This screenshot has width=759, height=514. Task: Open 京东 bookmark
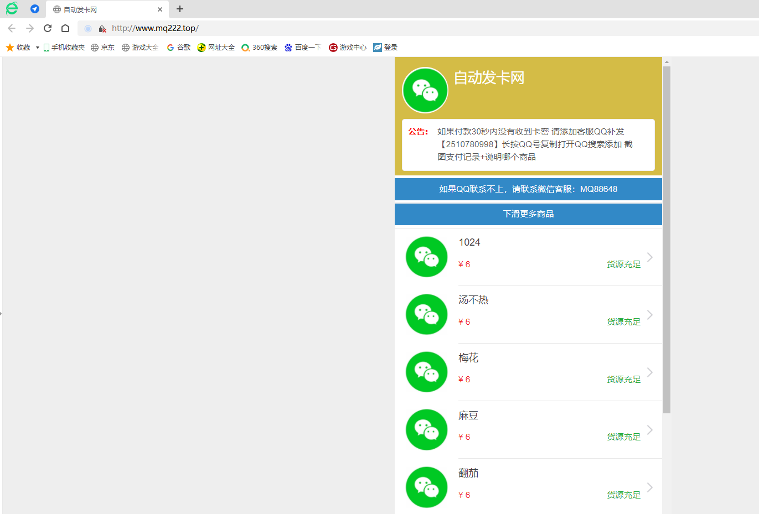tap(103, 48)
